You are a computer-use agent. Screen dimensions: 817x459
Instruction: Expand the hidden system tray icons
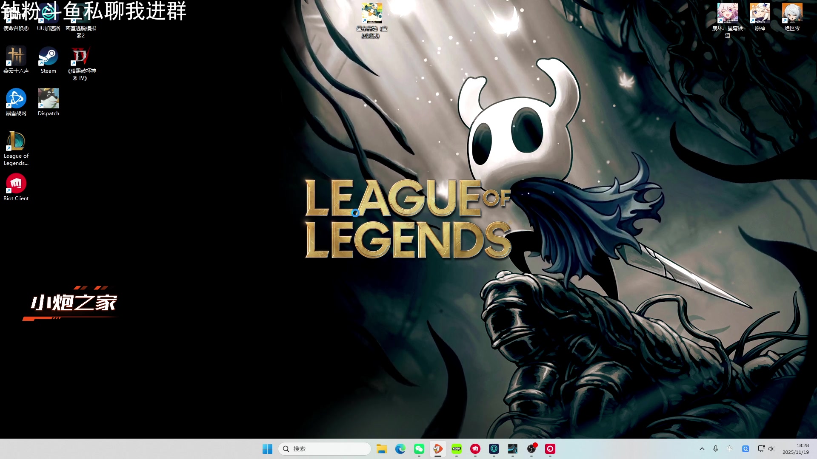pyautogui.click(x=702, y=449)
